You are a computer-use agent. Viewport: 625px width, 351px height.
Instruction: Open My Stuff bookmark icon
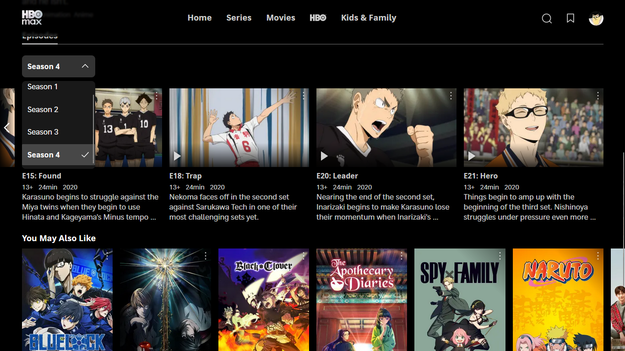click(571, 18)
